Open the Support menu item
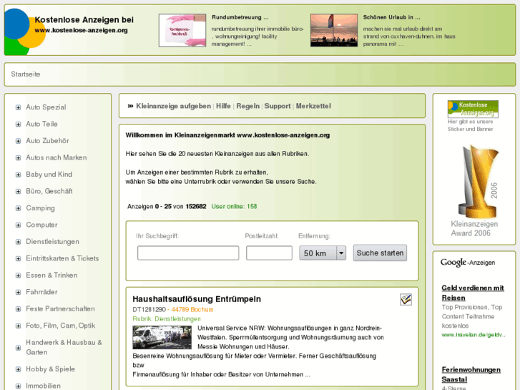Image resolution: width=520 pixels, height=390 pixels. pos(278,106)
